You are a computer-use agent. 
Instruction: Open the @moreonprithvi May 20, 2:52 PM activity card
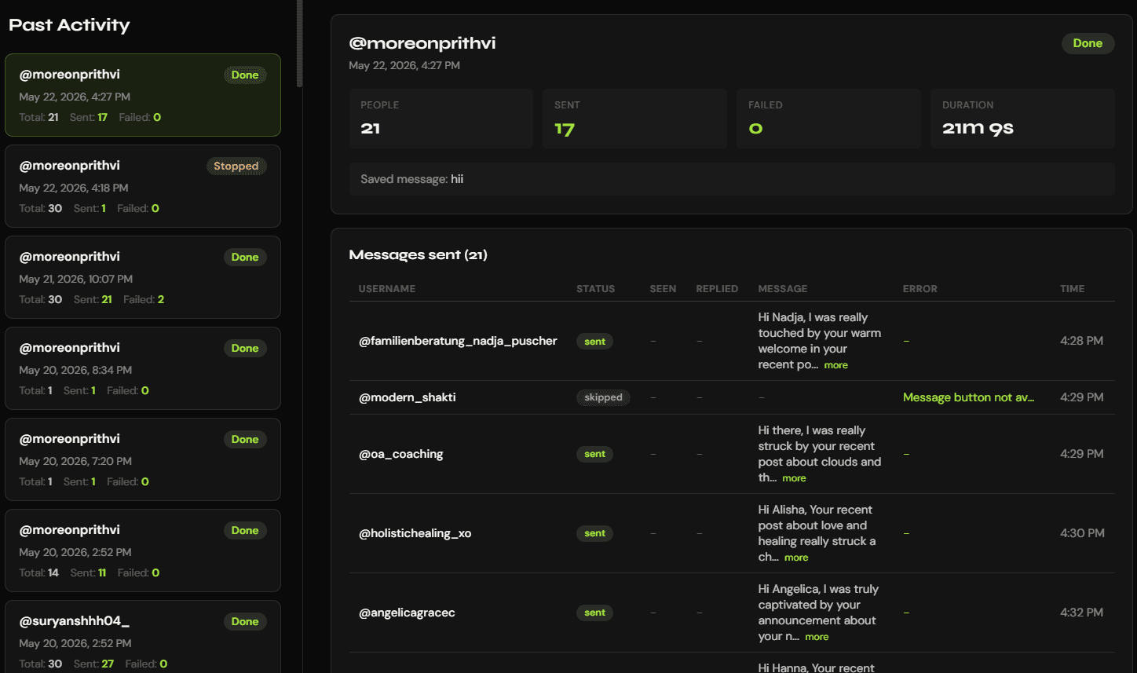click(143, 550)
